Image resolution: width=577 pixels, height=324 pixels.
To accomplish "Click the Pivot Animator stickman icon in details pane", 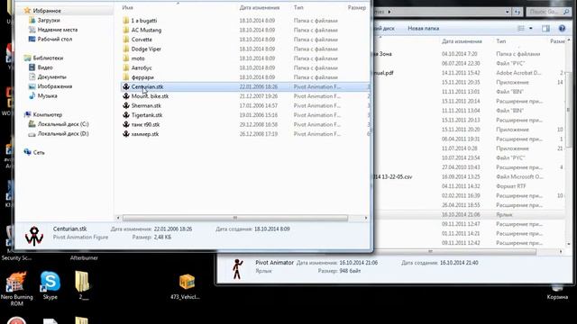I will click(237, 269).
